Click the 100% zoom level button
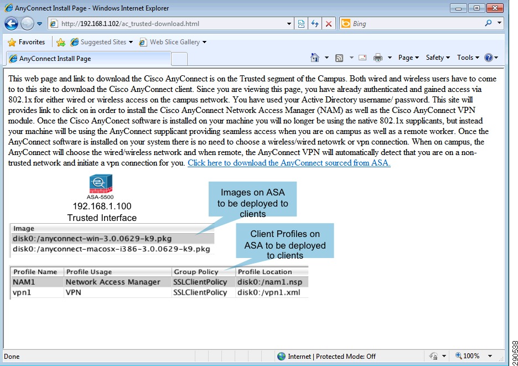518x366 pixels. click(x=468, y=355)
